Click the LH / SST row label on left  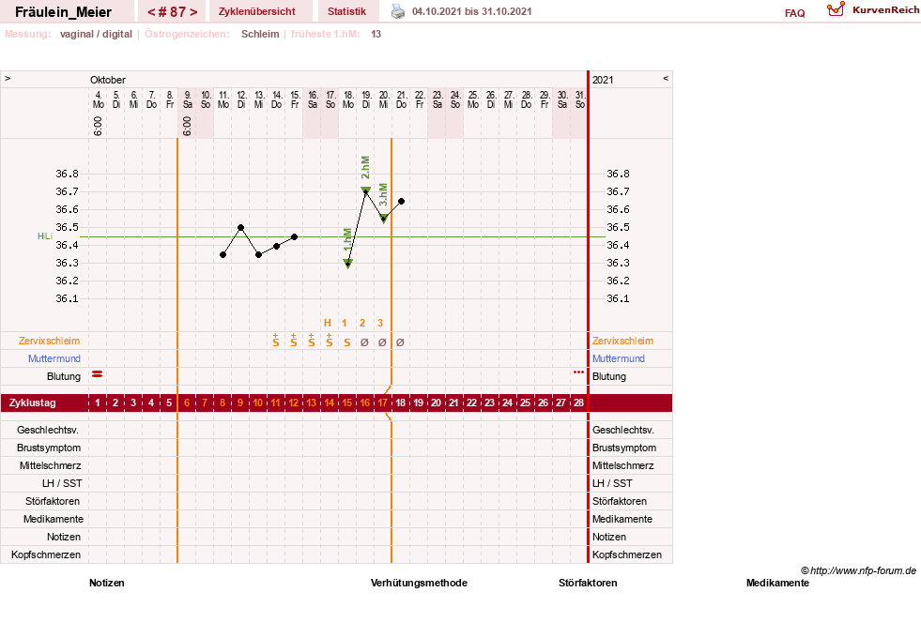62,483
